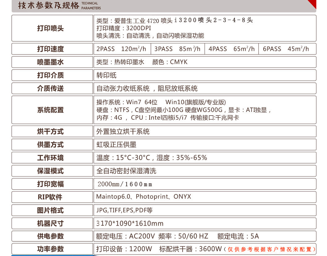Select the CMYK color type text
This screenshot has width=327, height=256.
(179, 62)
